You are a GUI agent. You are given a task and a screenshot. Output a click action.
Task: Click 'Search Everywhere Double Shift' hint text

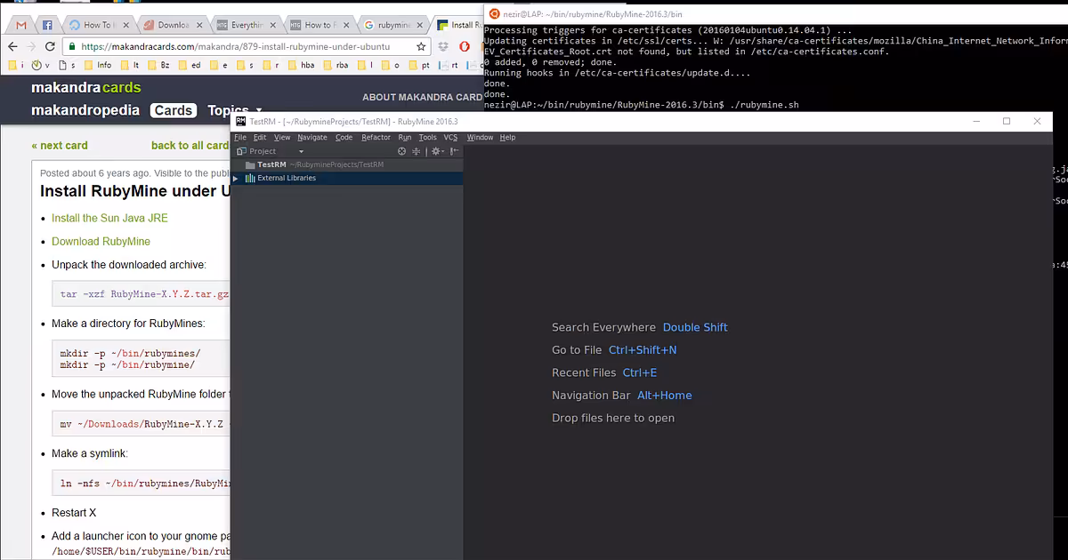point(640,327)
